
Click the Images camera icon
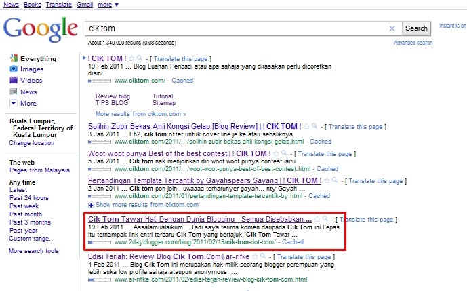(14, 69)
